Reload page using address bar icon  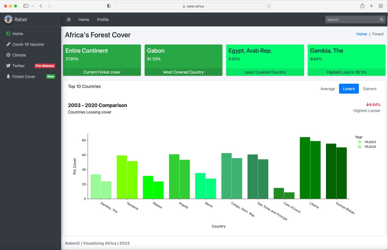pos(269,6)
